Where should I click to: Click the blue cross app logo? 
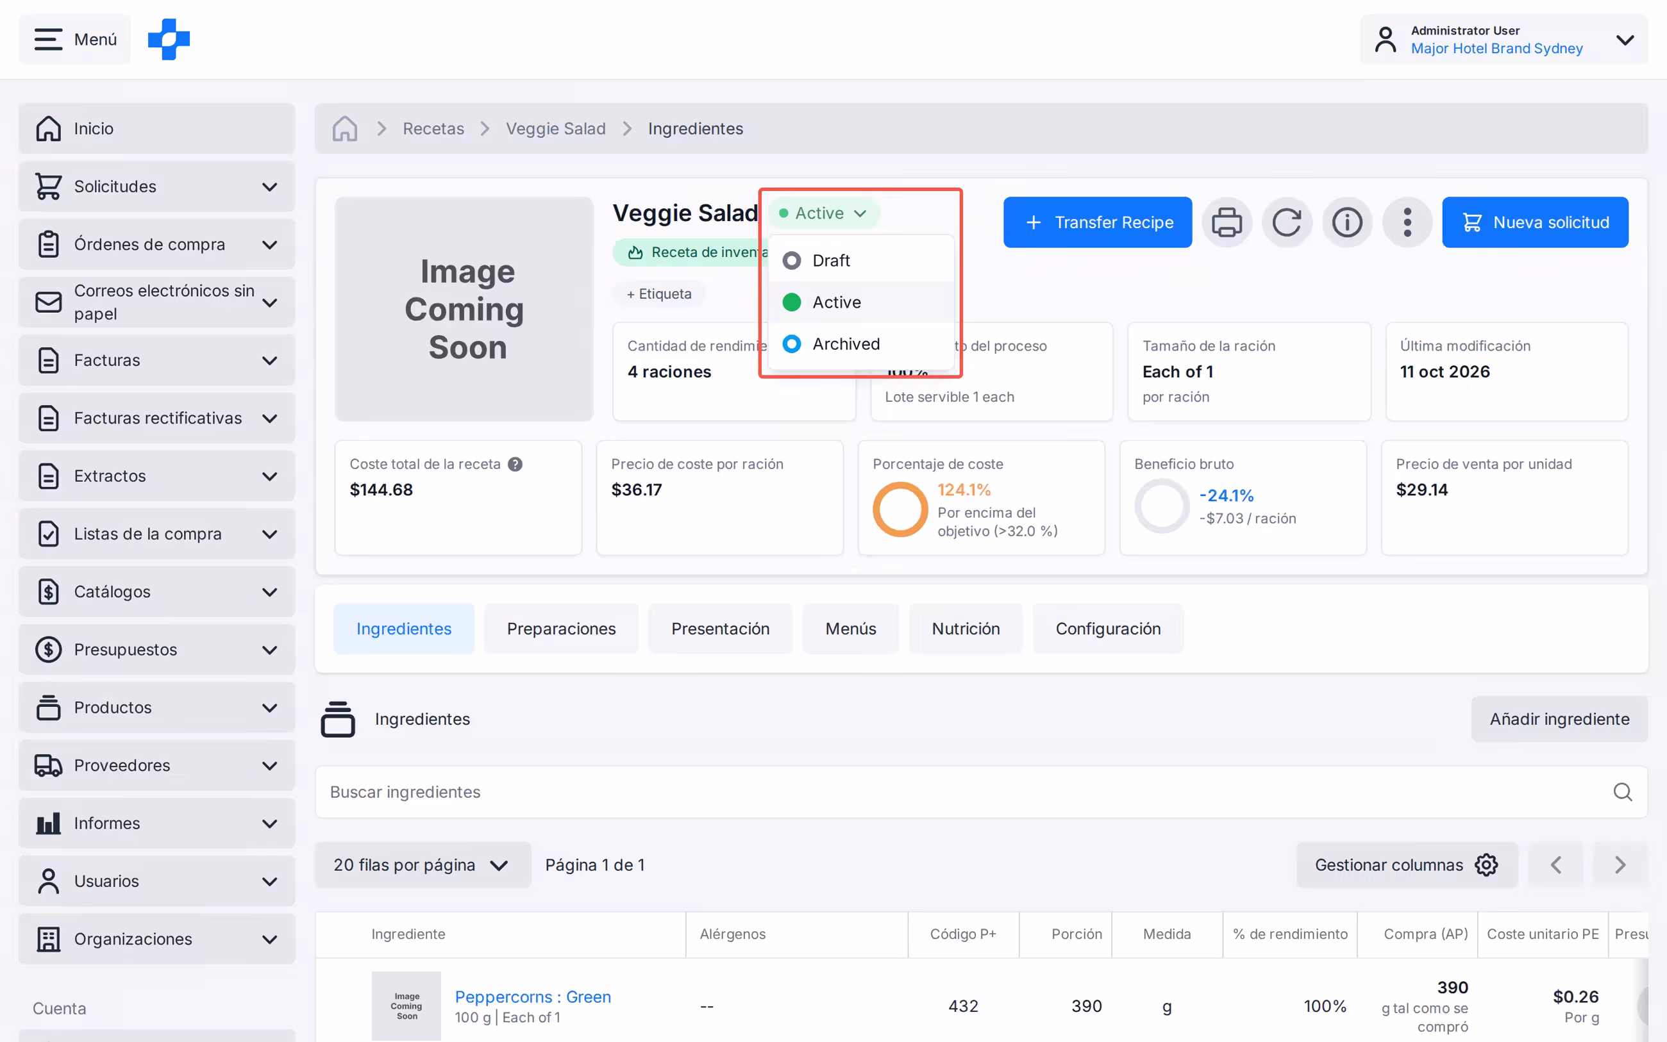tap(169, 39)
